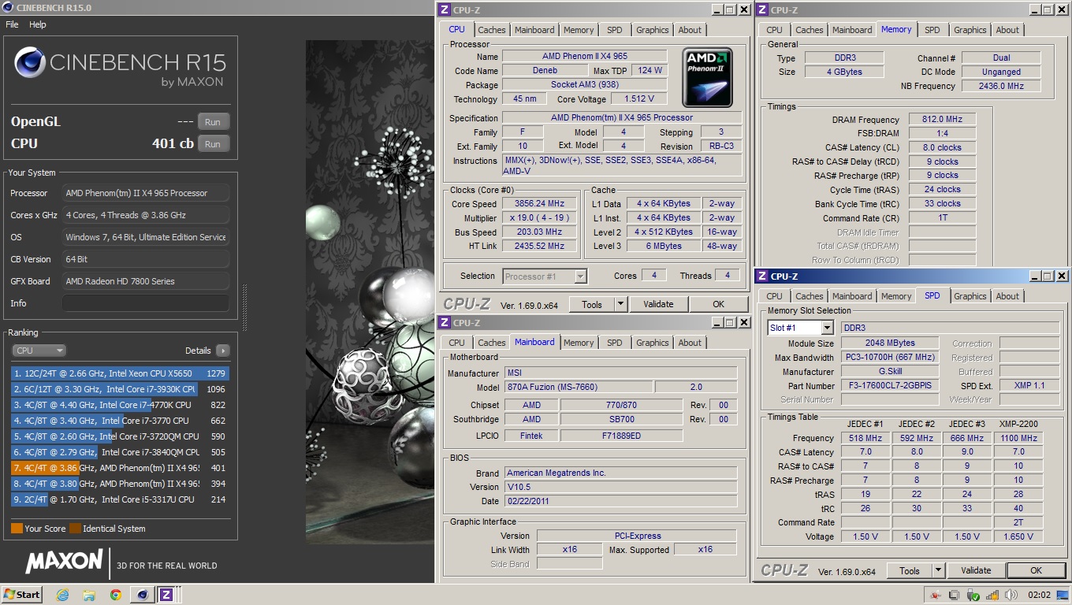
Task: Open Graphics tab in SPD CPU-Z window
Action: [x=970, y=296]
